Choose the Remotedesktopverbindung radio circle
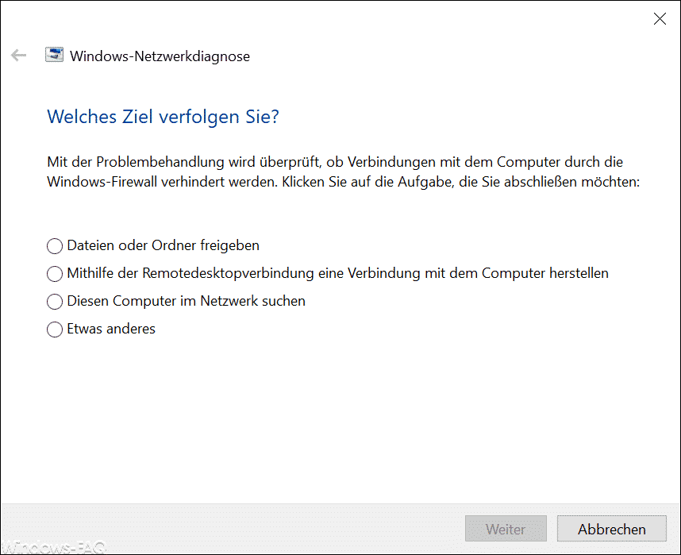The height and width of the screenshot is (555, 681). click(55, 274)
